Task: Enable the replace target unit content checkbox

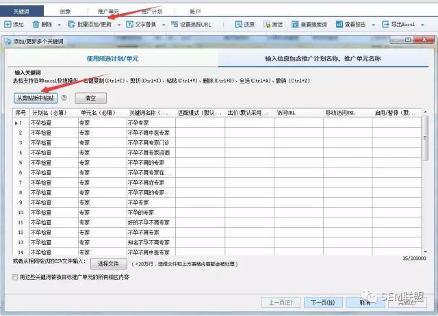Action: coord(16,277)
